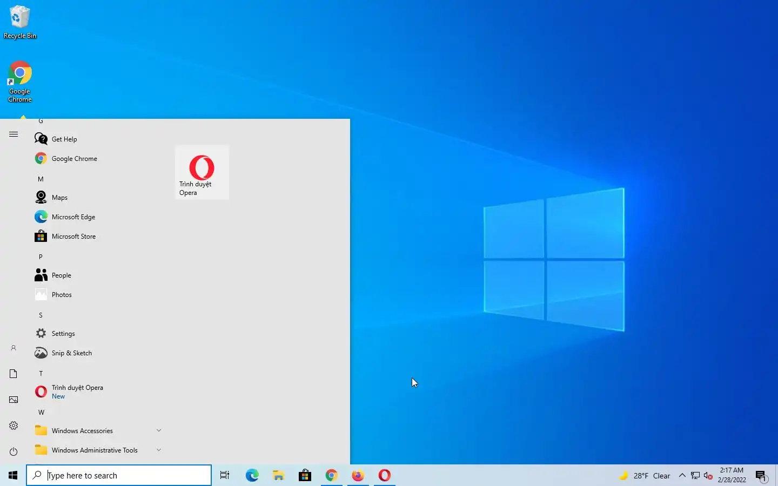Focus the taskbar search box
This screenshot has height=486, width=778.
[119, 475]
